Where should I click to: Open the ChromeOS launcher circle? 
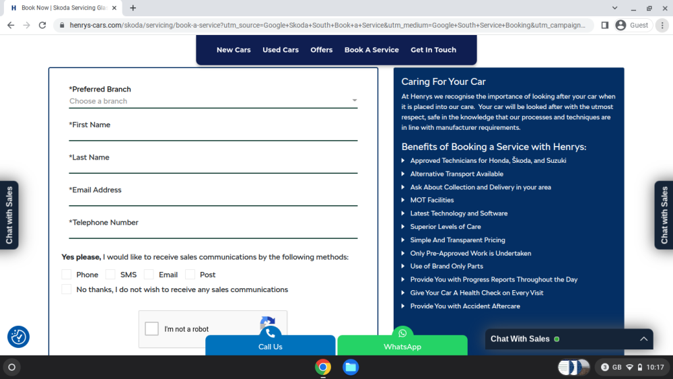(11, 367)
